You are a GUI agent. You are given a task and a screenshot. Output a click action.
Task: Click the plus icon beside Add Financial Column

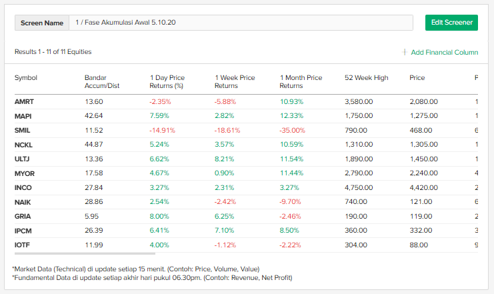405,52
